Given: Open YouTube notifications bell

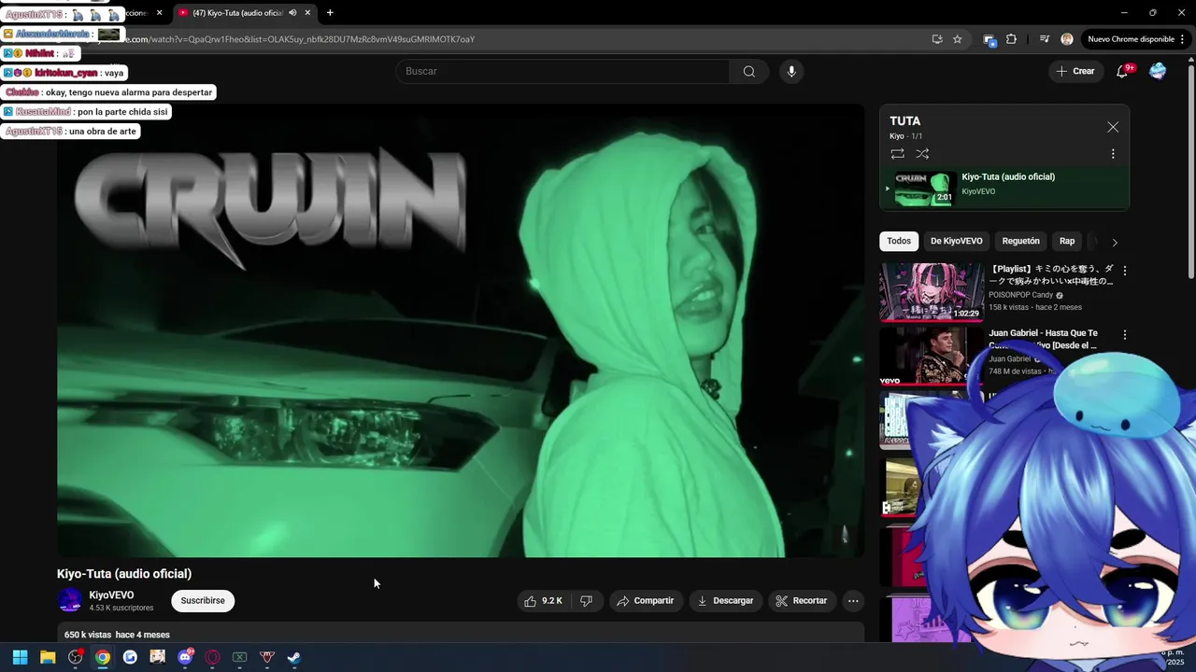Looking at the screenshot, I should point(1123,72).
